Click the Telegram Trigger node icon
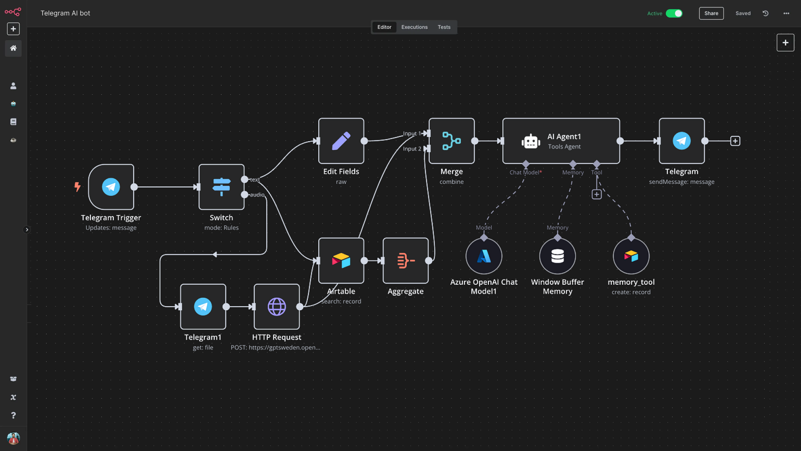801x451 pixels. (x=111, y=187)
